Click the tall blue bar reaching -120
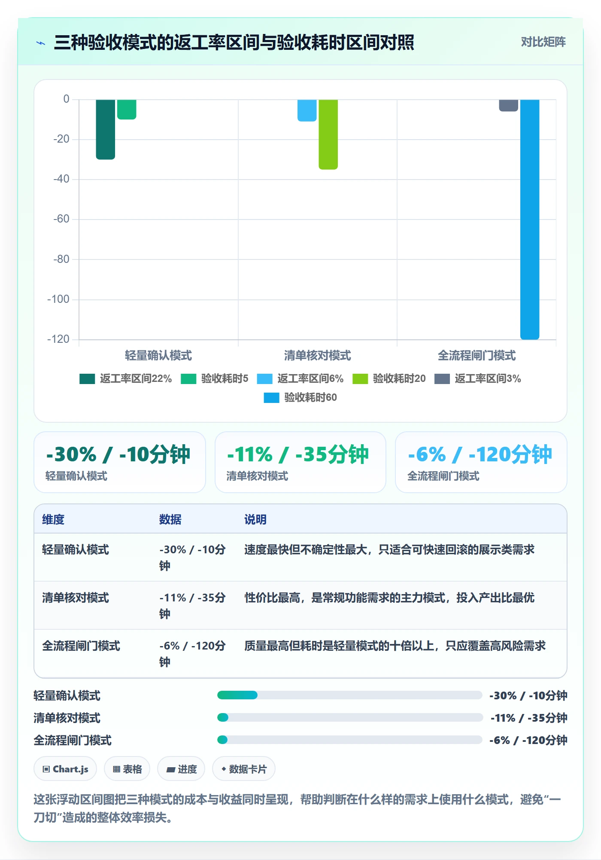This screenshot has width=601, height=860. 530,220
